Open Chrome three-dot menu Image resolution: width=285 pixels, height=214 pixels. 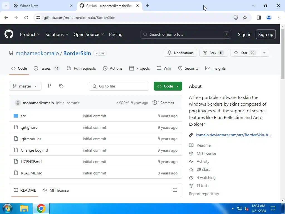[279, 18]
